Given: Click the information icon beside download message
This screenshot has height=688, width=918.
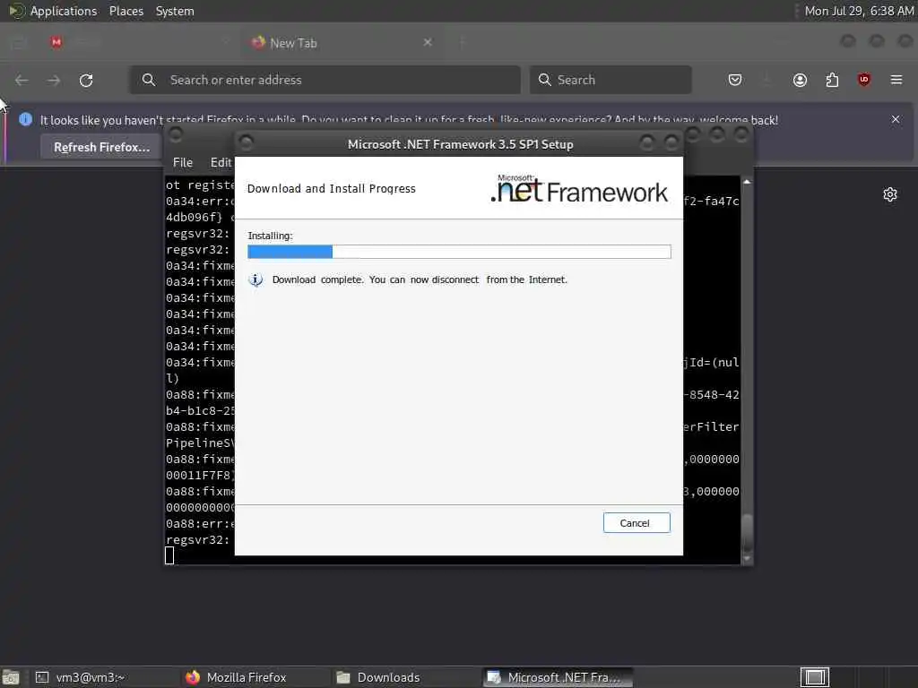Looking at the screenshot, I should click(x=255, y=279).
